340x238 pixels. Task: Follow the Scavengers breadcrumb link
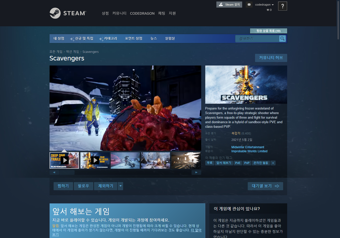[x=90, y=52]
